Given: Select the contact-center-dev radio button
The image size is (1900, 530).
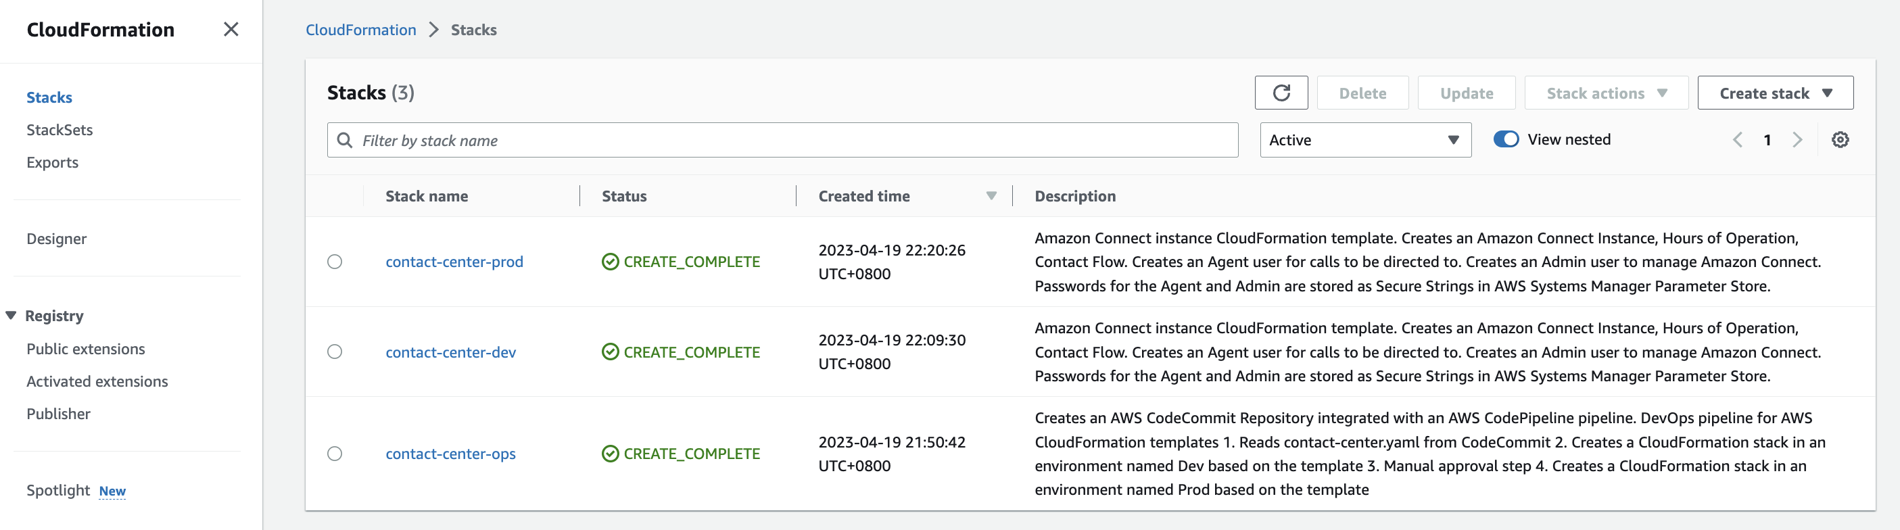Looking at the screenshot, I should pos(335,352).
